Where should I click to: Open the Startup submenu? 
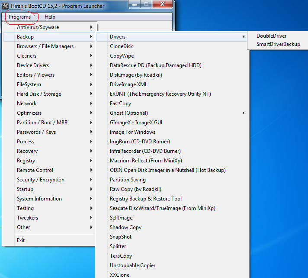pyautogui.click(x=49, y=189)
